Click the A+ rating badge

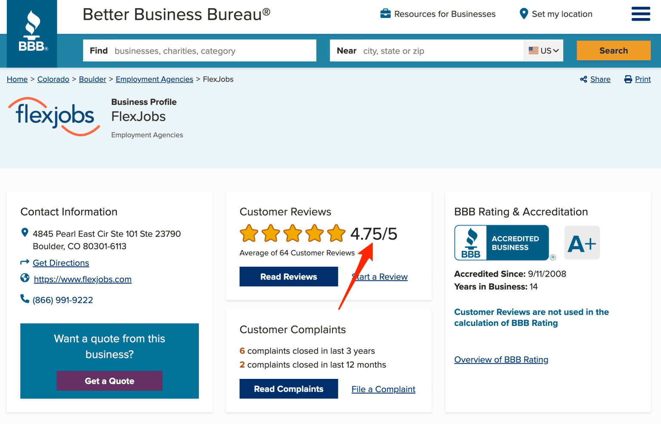coord(582,243)
